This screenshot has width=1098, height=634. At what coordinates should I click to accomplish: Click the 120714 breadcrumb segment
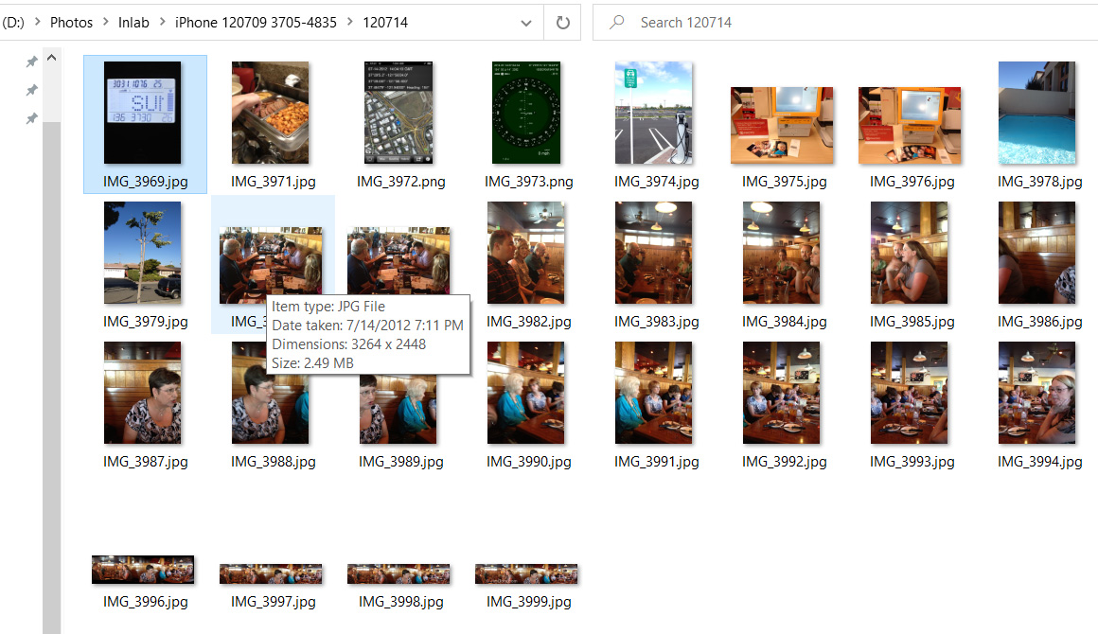pos(385,23)
